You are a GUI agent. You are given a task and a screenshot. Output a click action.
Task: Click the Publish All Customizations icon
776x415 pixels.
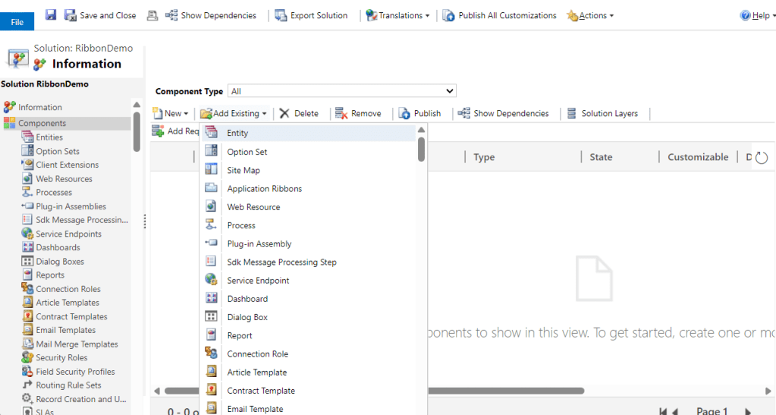449,15
